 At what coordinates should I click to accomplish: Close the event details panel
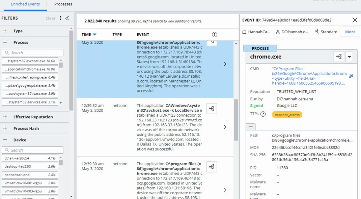click(355, 20)
